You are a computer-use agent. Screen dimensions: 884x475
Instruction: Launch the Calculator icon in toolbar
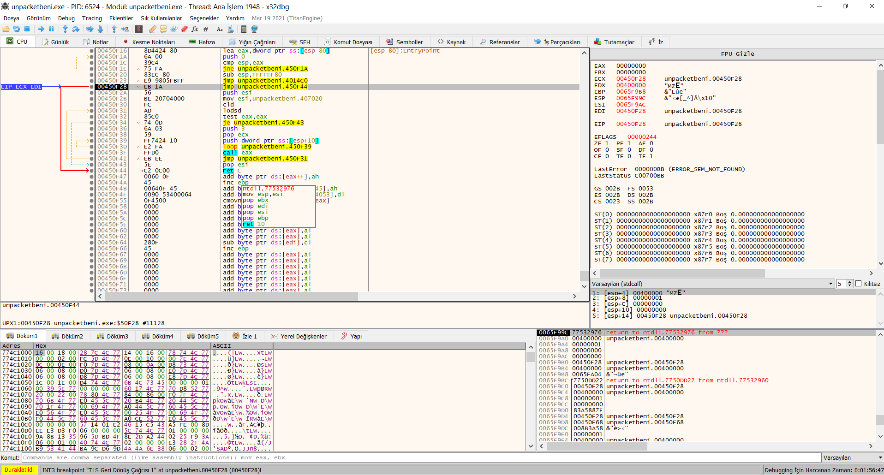tap(244, 29)
